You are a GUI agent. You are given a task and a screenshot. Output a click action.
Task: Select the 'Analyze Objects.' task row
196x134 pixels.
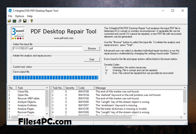27,102
